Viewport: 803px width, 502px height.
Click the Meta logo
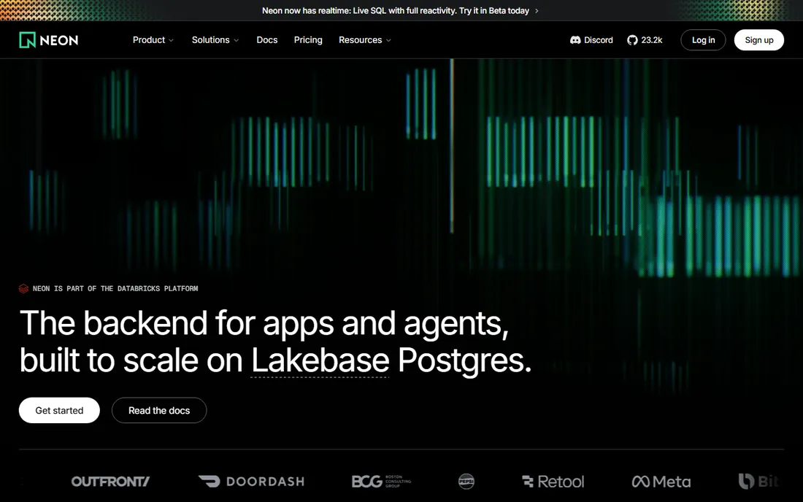point(661,482)
